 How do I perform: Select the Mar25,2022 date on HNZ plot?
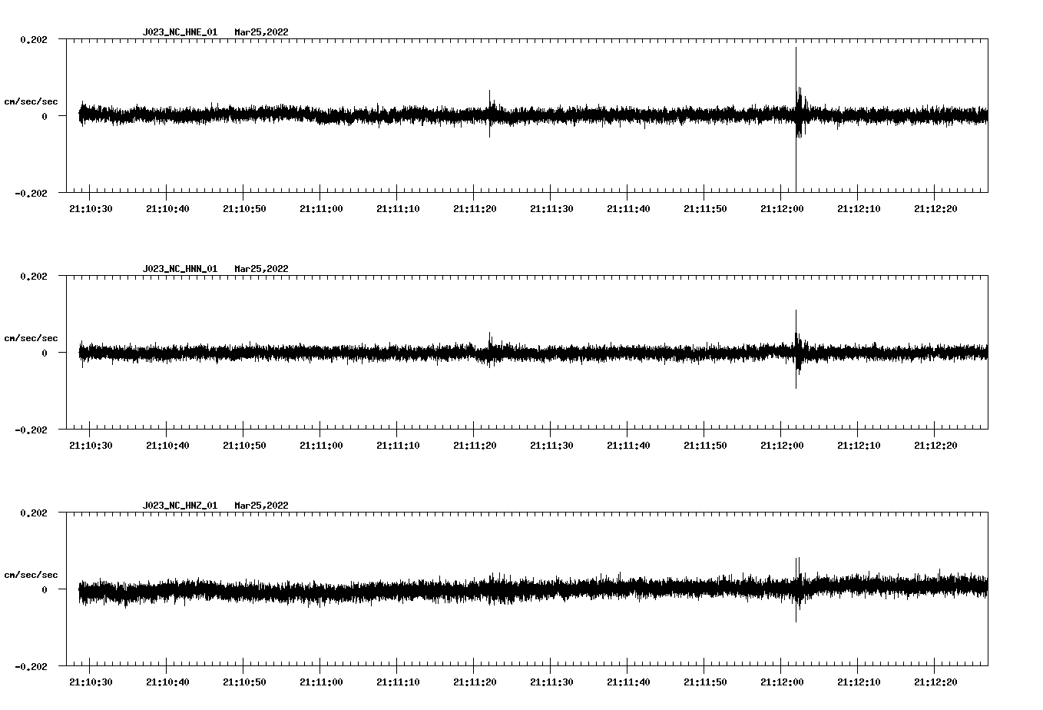(262, 506)
